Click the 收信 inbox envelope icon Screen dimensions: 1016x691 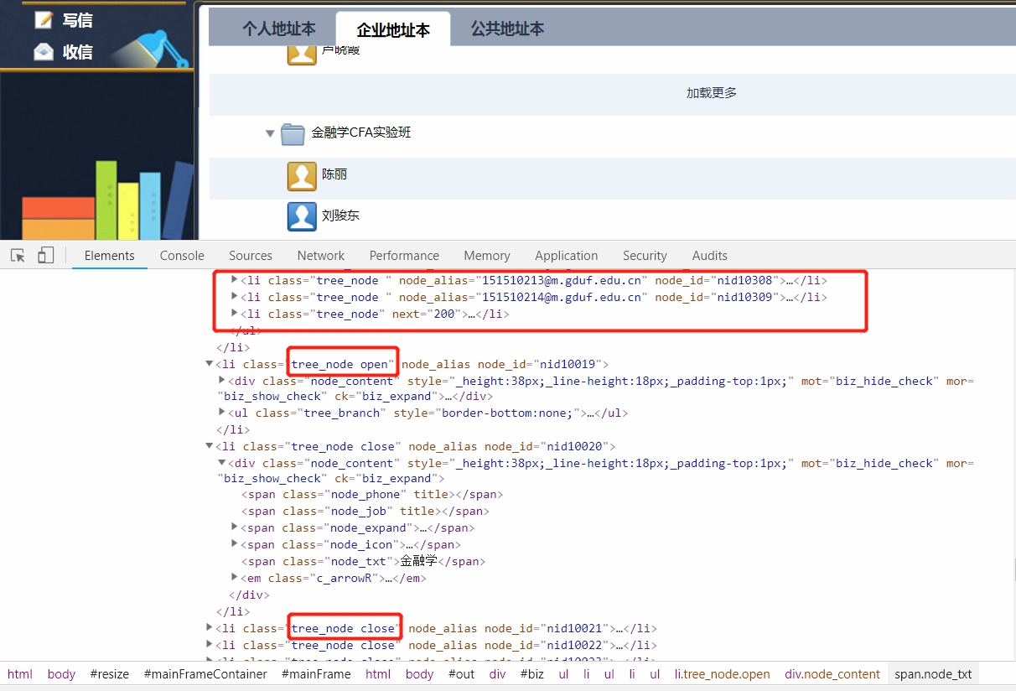[x=44, y=52]
